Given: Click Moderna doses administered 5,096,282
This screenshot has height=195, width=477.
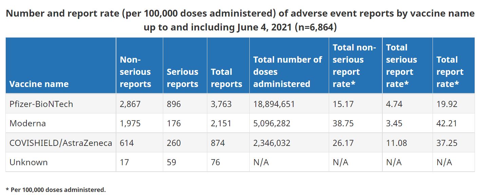Looking at the screenshot, I should click(x=272, y=123).
